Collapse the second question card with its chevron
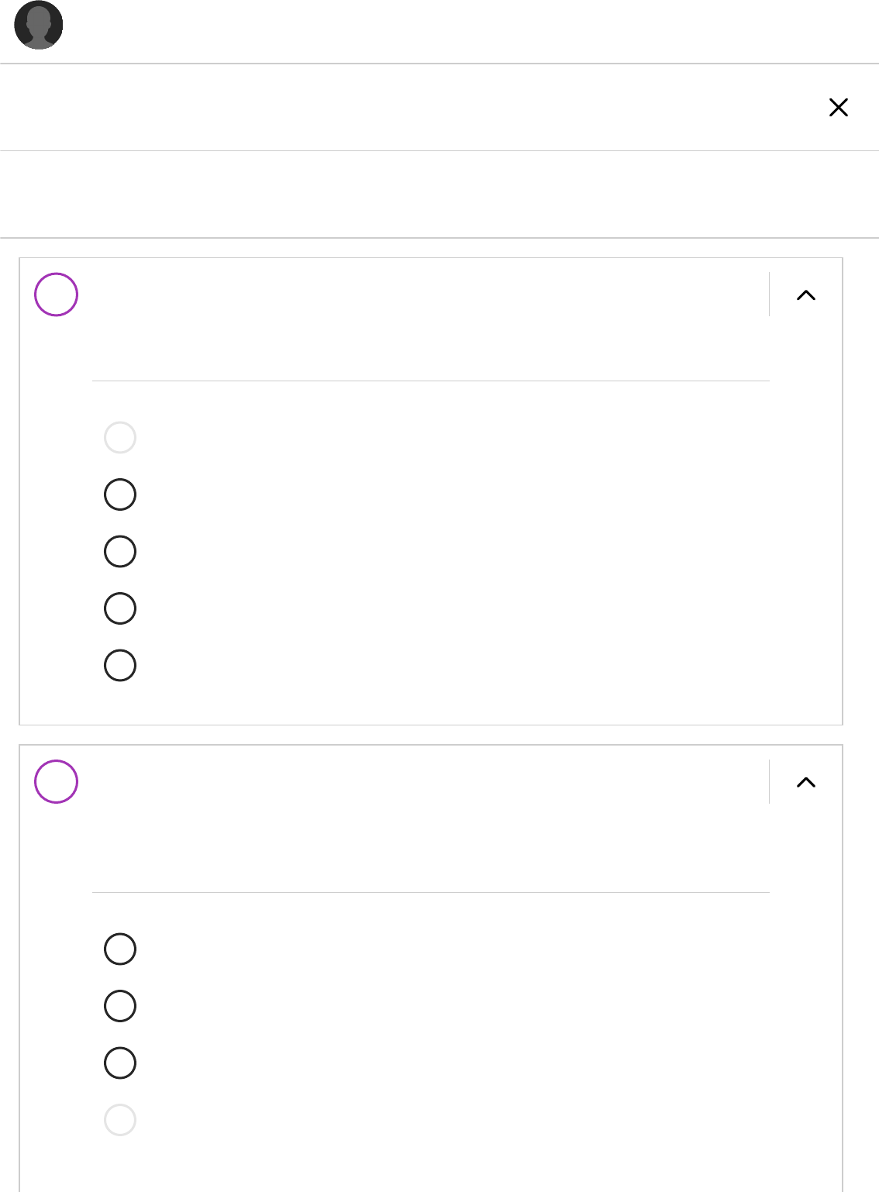The image size is (879, 1192). pyautogui.click(x=806, y=782)
